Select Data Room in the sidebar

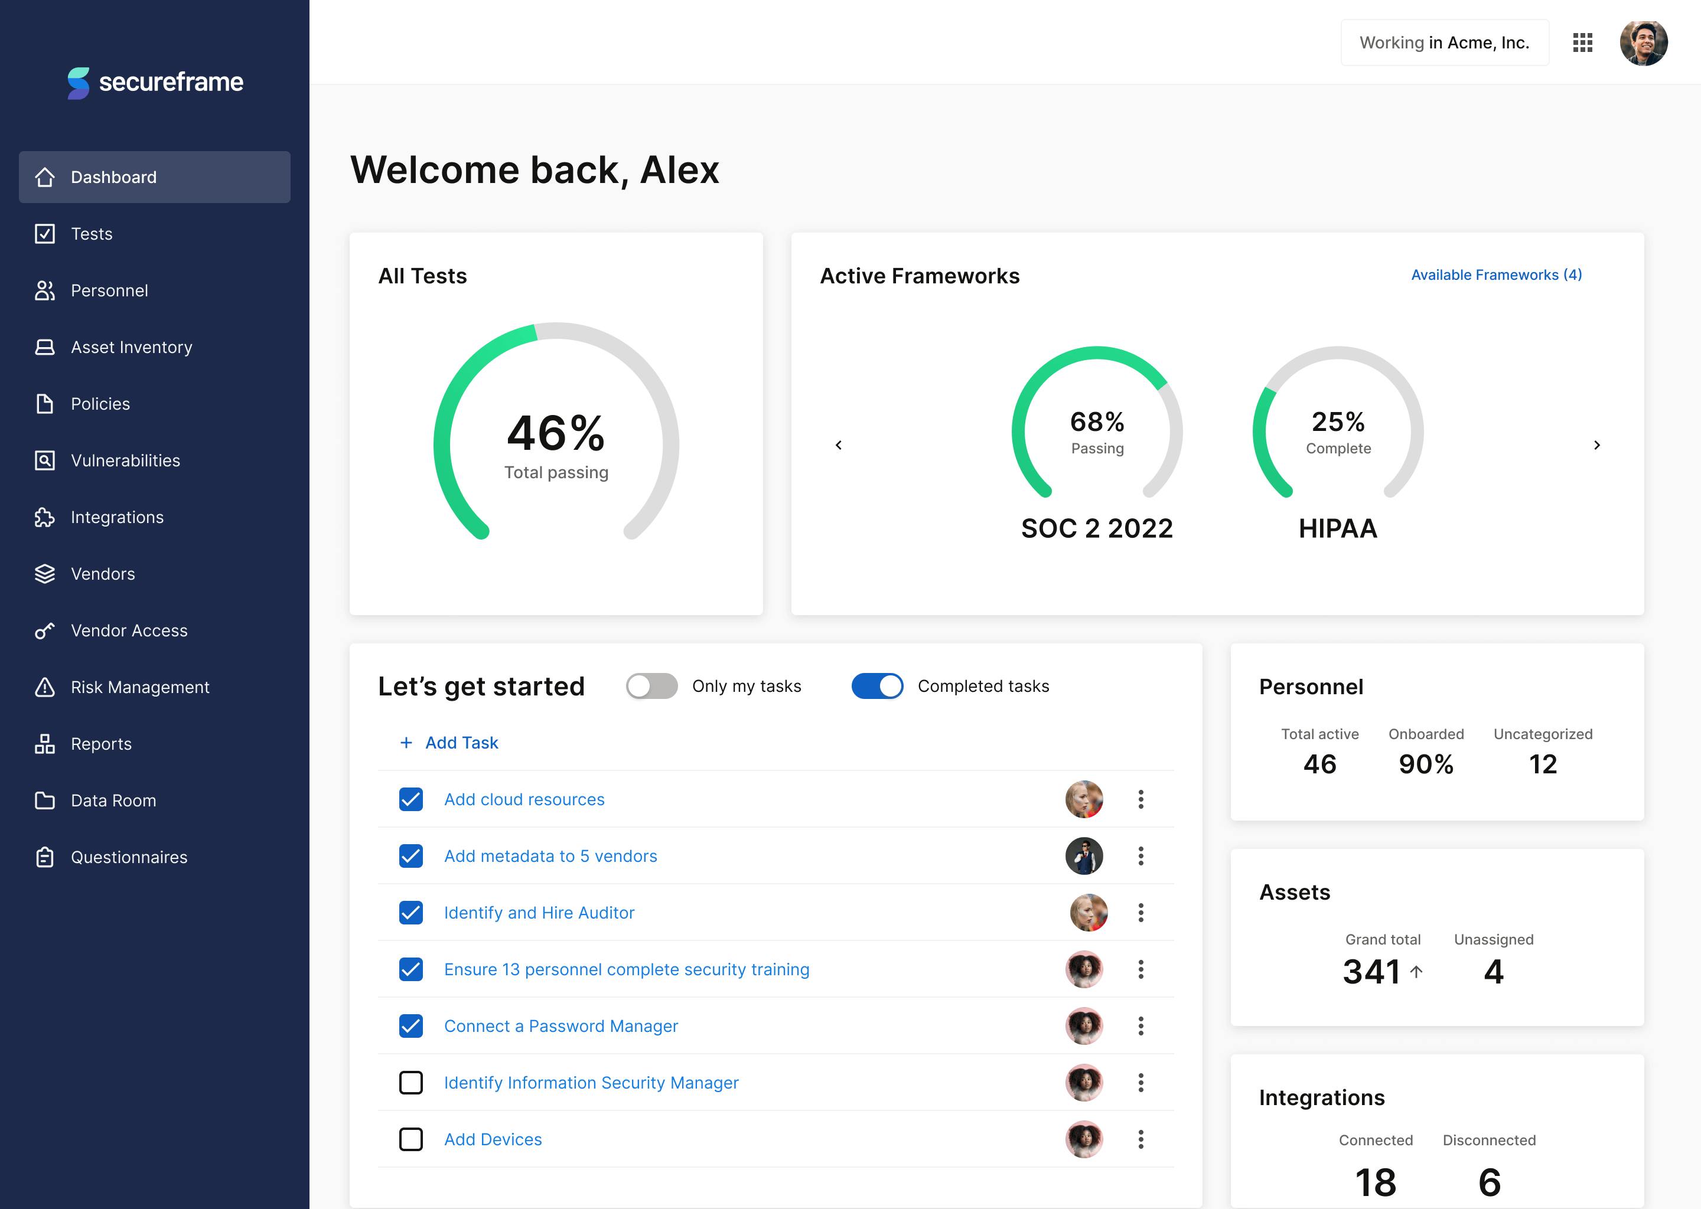pyautogui.click(x=113, y=800)
